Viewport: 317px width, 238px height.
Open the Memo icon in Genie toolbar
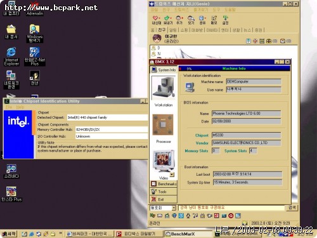click(x=214, y=20)
